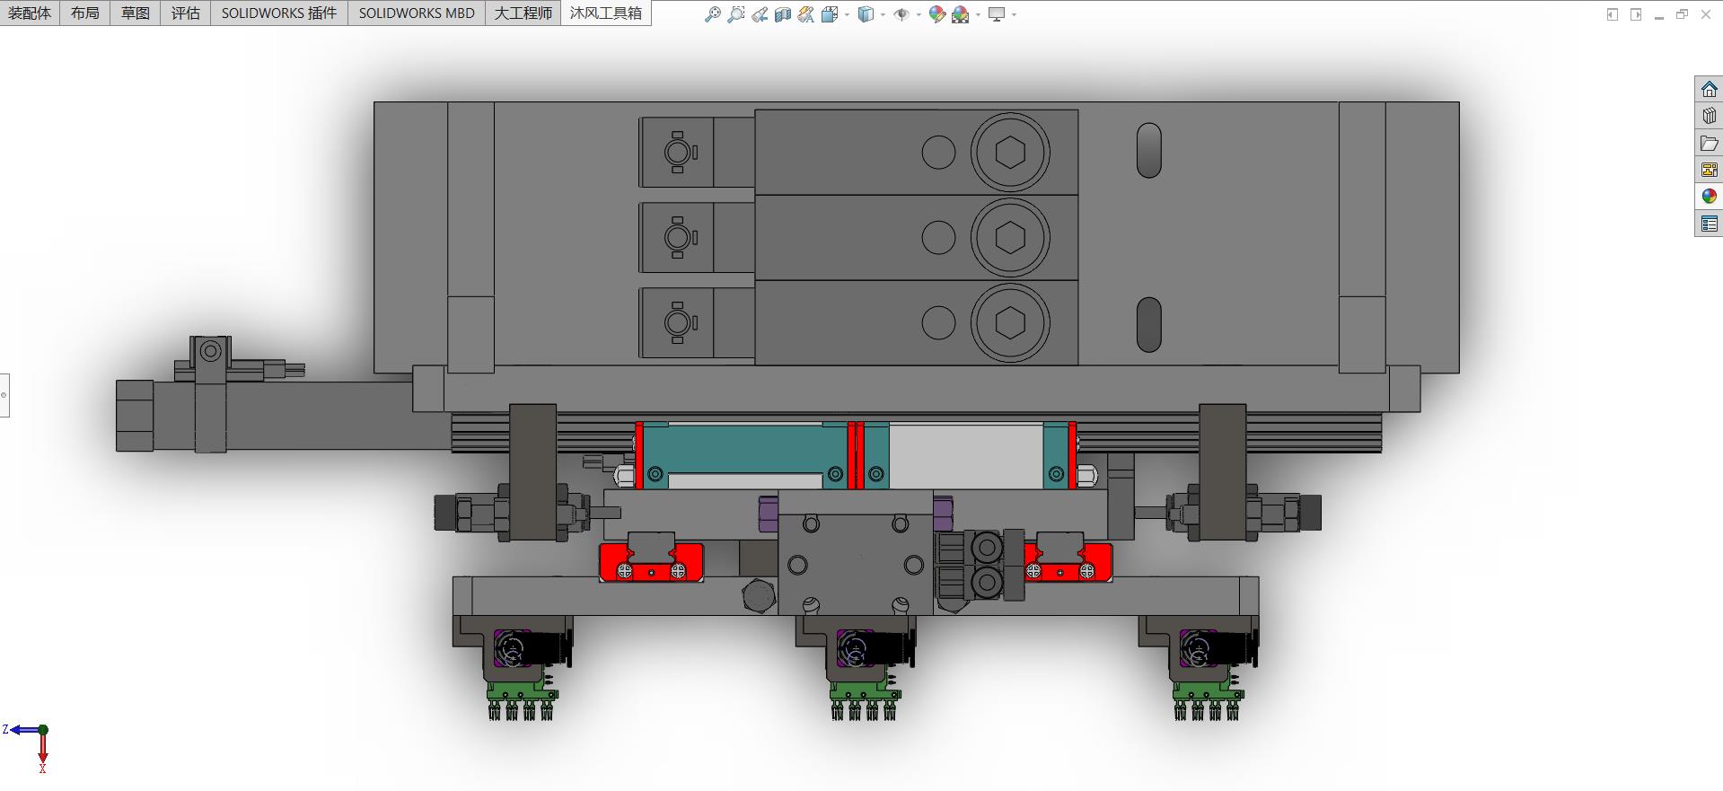Activate the Section View tool
The image size is (1723, 791).
pos(783,14)
